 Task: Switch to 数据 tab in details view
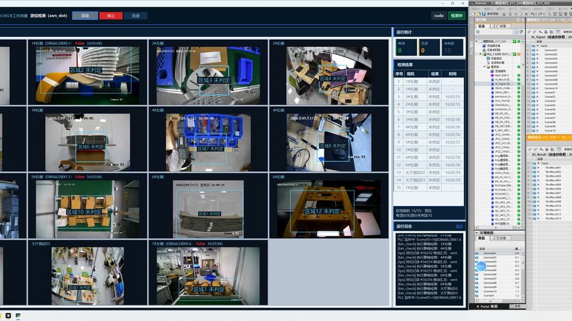(481, 238)
